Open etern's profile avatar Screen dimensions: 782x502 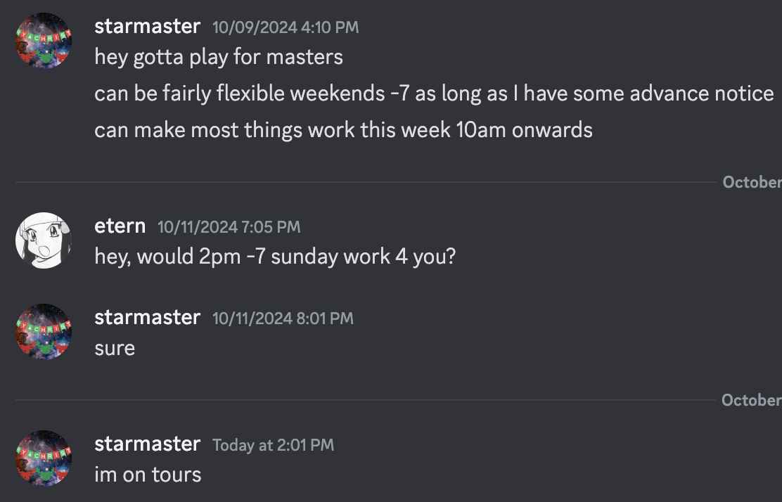44,240
